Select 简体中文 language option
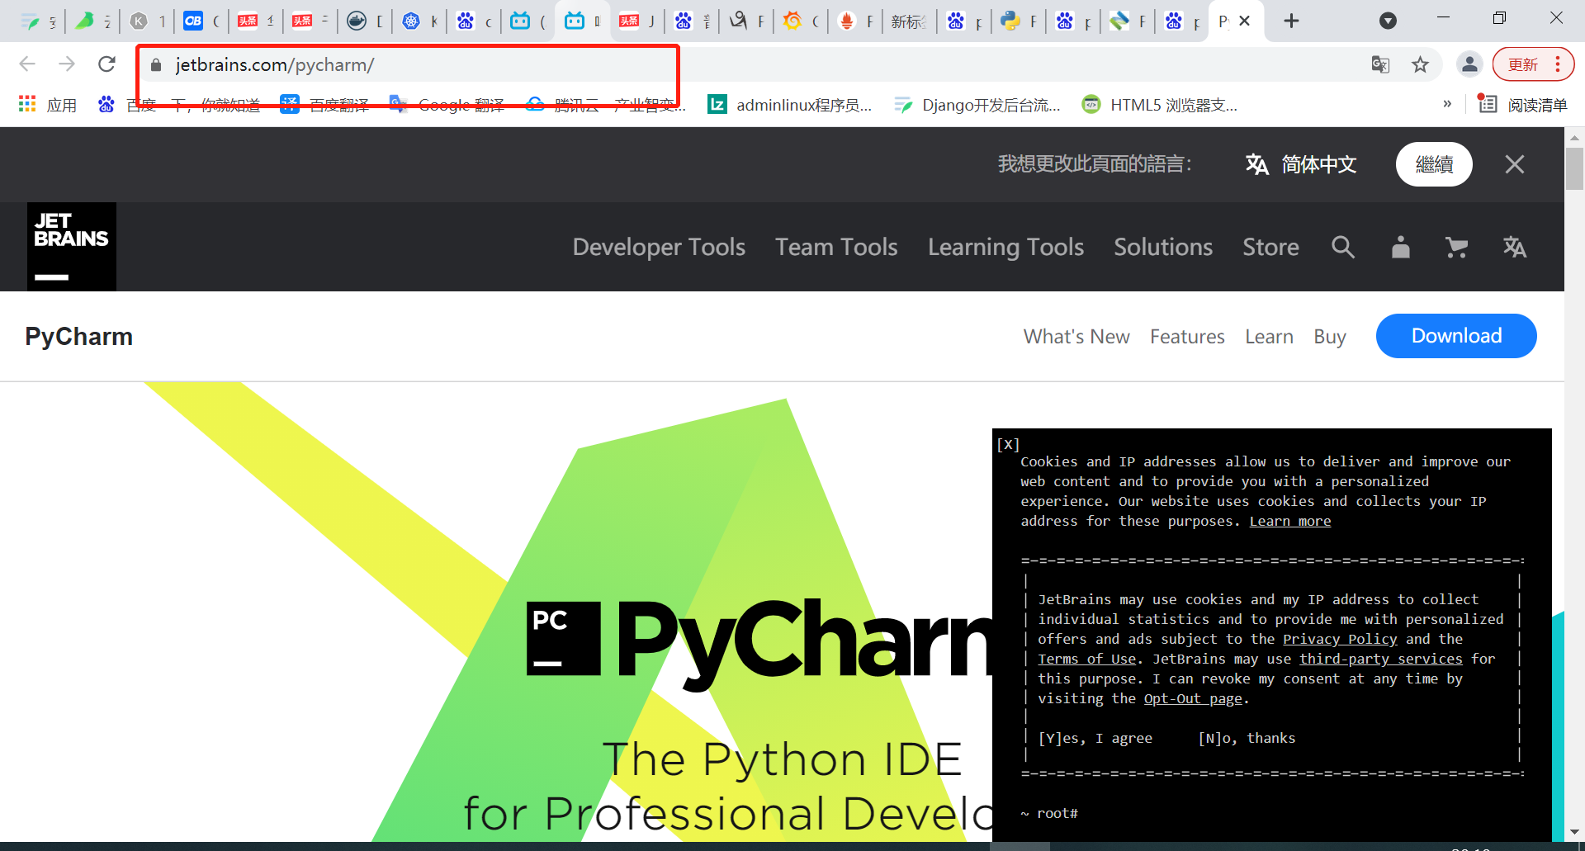The width and height of the screenshot is (1585, 851). [1301, 164]
